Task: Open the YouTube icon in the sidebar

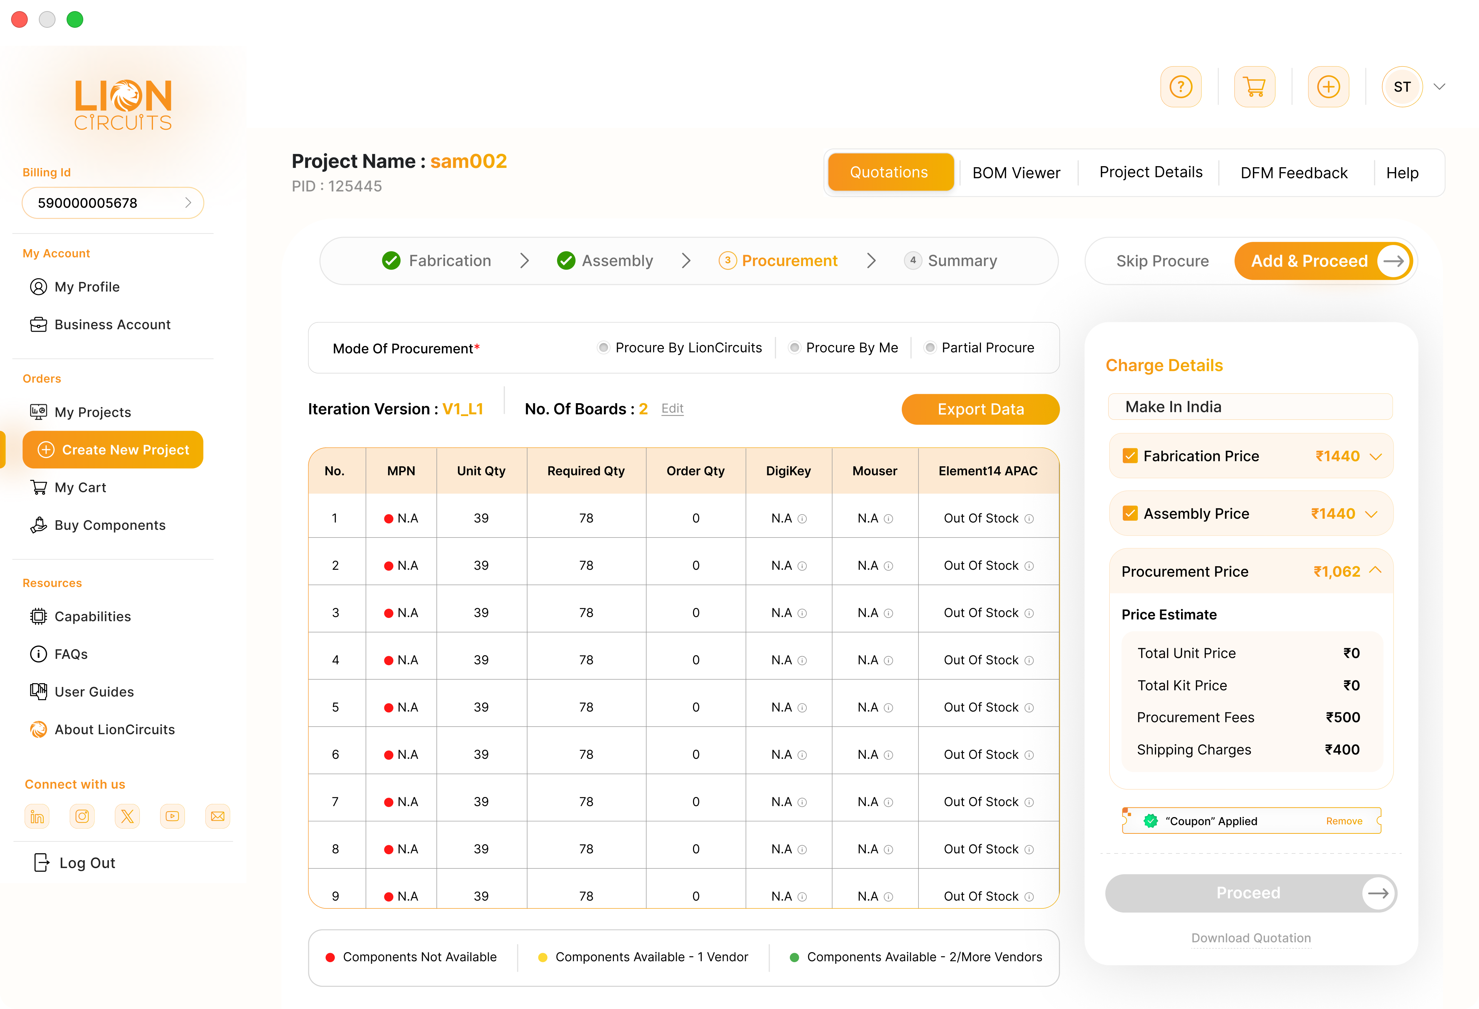Action: pos(172,816)
